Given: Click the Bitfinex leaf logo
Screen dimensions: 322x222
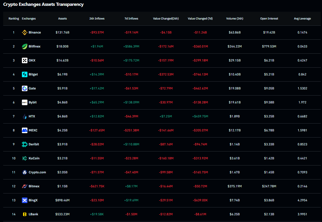Looking at the screenshot, I should coord(25,46).
